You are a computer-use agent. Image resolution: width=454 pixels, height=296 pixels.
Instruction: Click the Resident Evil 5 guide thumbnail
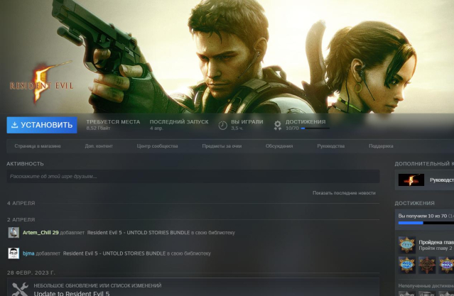pos(411,180)
